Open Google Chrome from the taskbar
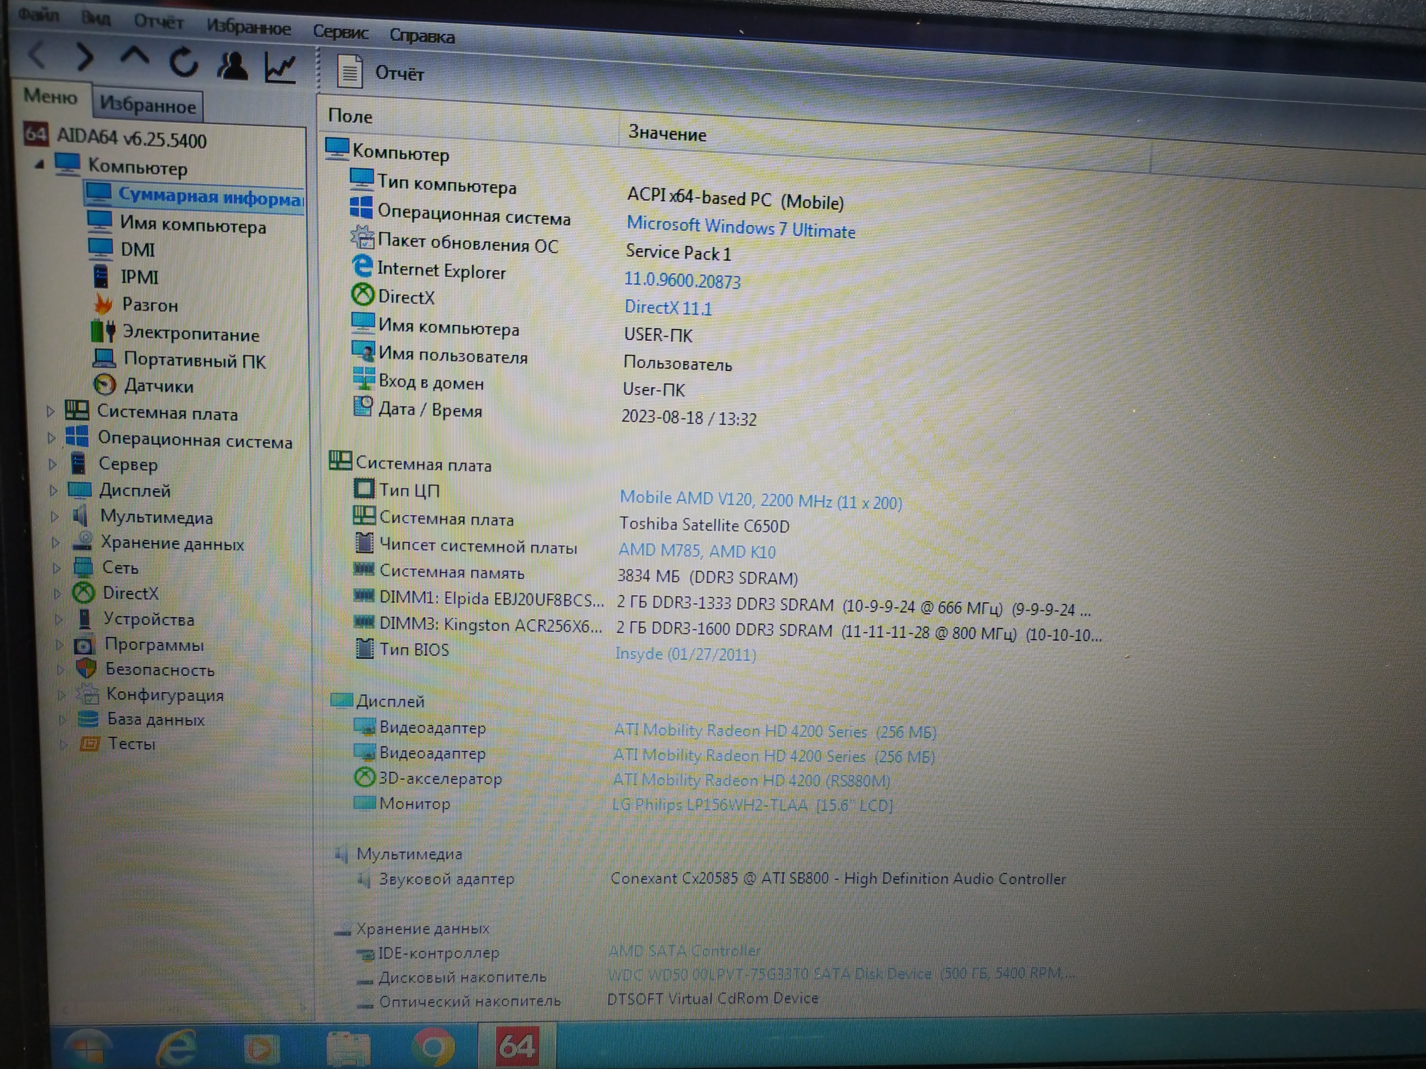Image resolution: width=1426 pixels, height=1069 pixels. pyautogui.click(x=433, y=1046)
